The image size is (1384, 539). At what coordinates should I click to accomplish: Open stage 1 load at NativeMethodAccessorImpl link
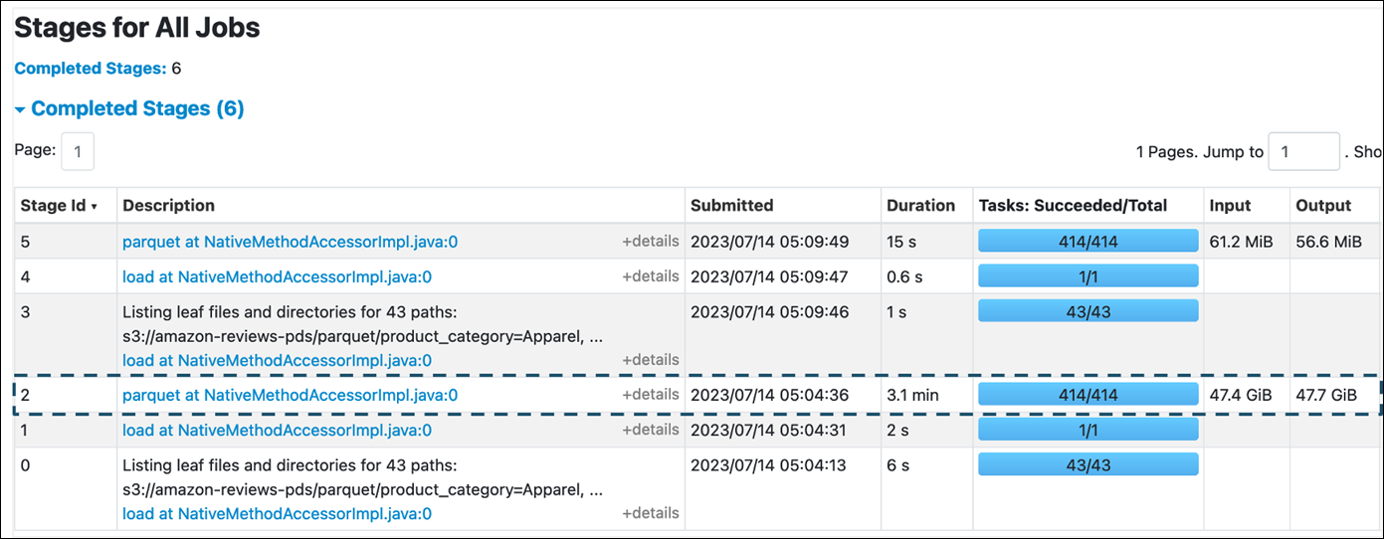(277, 431)
